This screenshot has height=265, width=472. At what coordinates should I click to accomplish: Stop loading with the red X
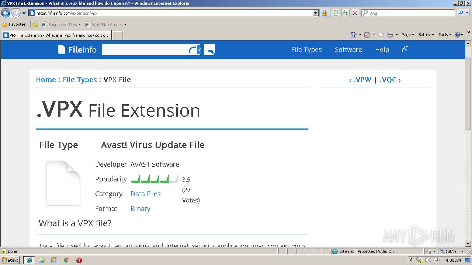[x=355, y=13]
